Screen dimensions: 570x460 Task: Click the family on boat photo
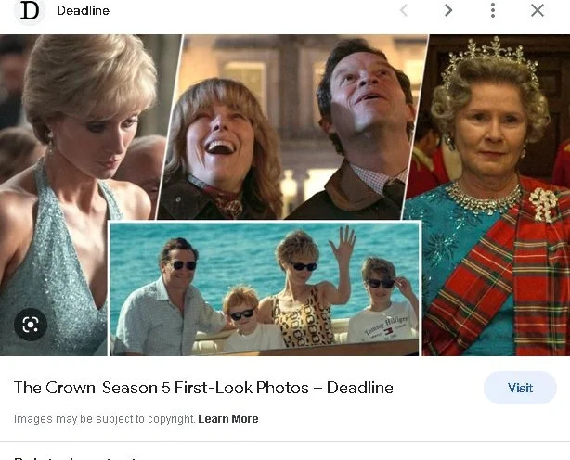[x=266, y=288]
